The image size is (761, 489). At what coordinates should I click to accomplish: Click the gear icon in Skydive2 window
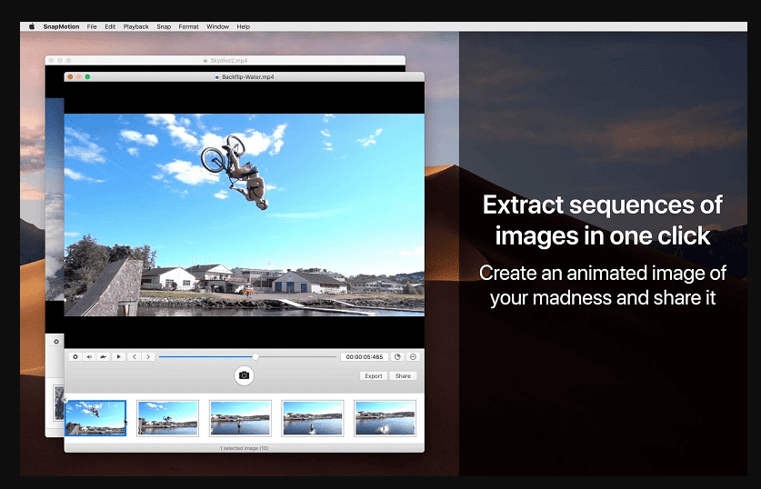56,342
